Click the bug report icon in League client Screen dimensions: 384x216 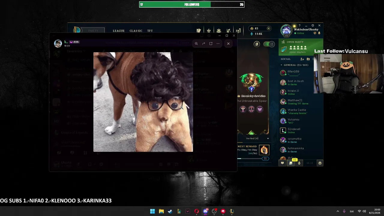pyautogui.click(x=320, y=163)
